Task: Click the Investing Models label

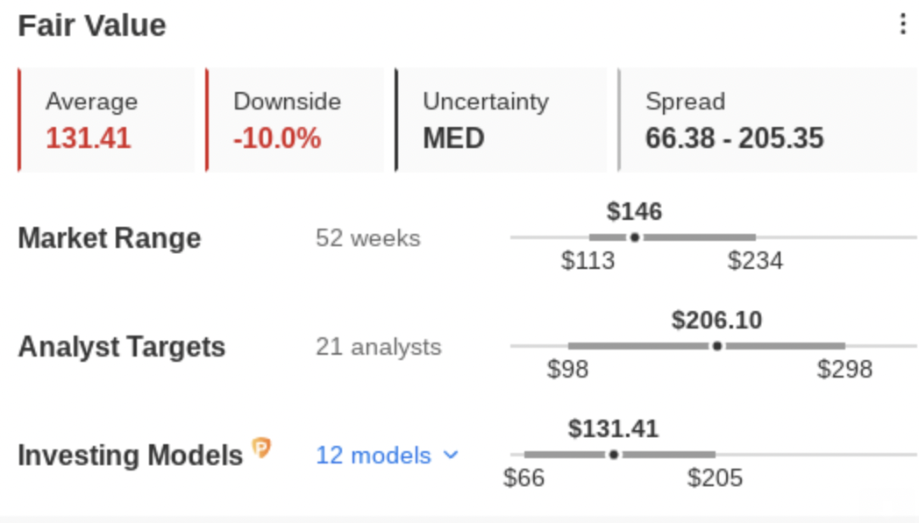Action: [130, 456]
